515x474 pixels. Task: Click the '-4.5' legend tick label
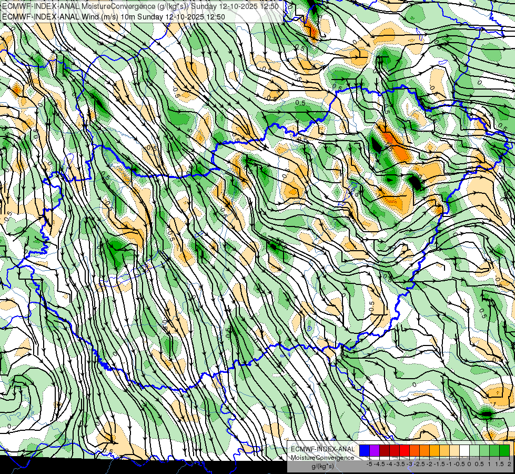(379, 464)
